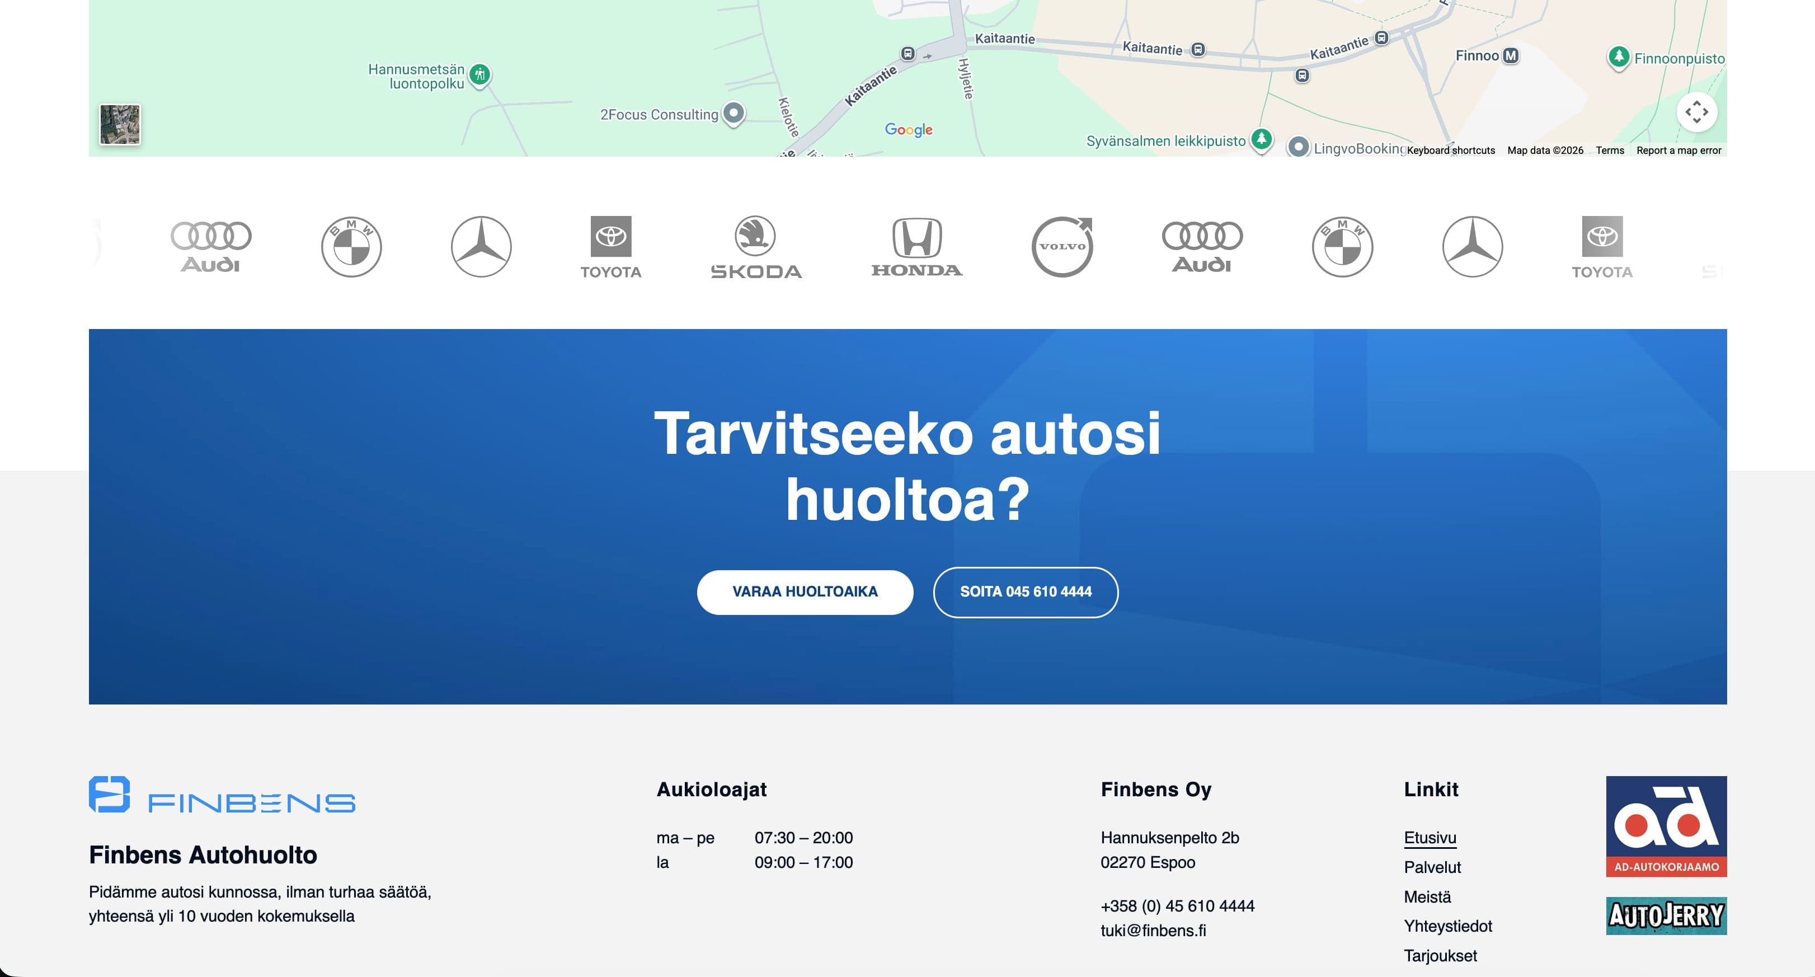Viewport: 1815px width, 977px height.
Task: Go to Etusivu footer link
Action: point(1430,838)
